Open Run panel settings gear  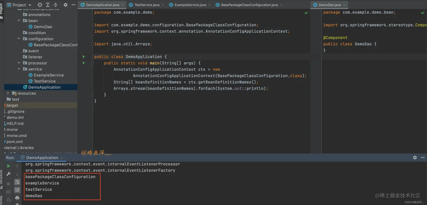click(x=415, y=158)
